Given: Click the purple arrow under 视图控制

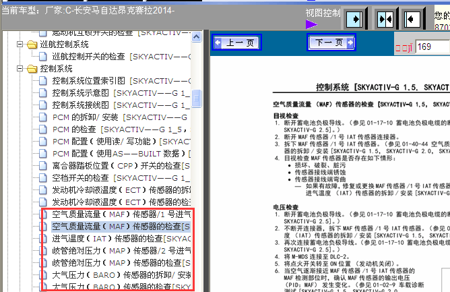Looking at the screenshot, I should (x=311, y=24).
